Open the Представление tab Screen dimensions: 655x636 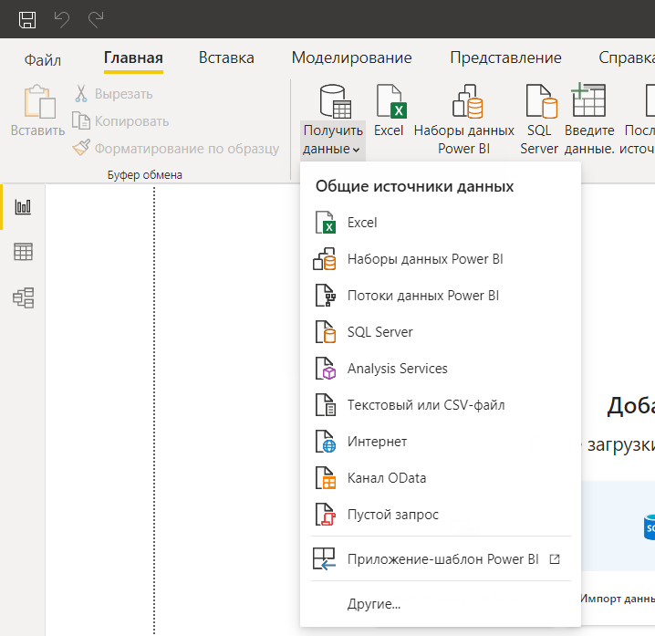click(506, 58)
